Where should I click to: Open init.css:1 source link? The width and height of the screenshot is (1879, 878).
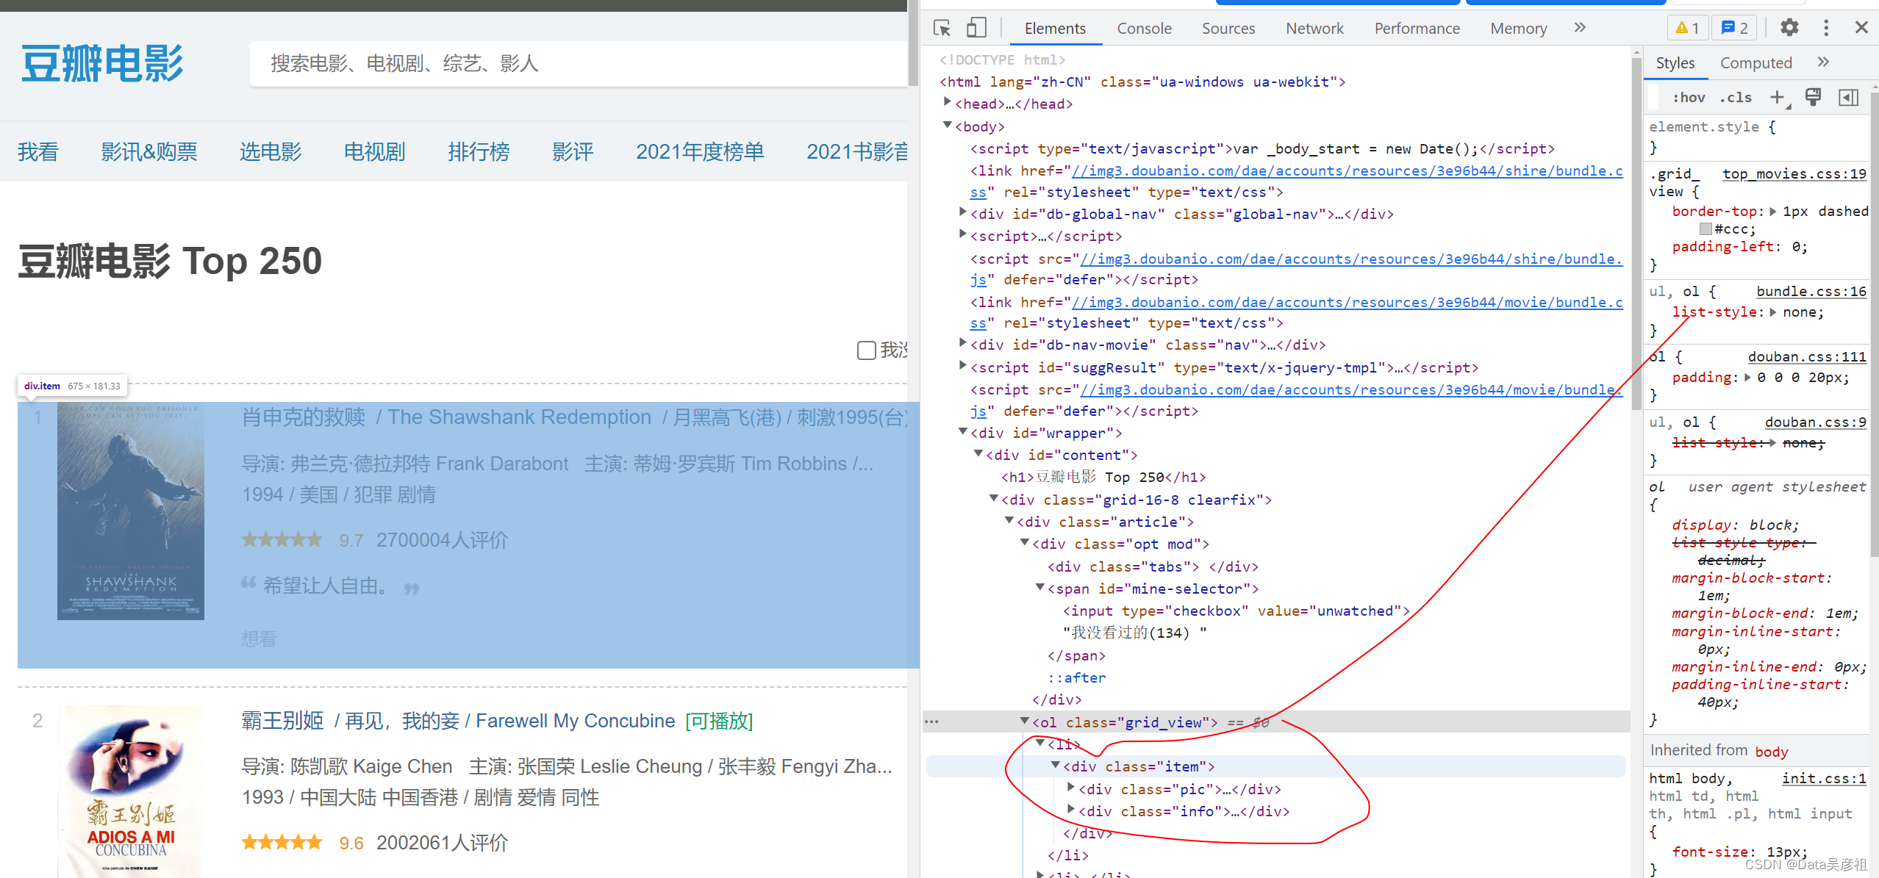click(1823, 778)
